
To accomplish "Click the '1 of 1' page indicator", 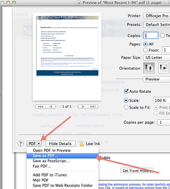I will pos(67,107).
